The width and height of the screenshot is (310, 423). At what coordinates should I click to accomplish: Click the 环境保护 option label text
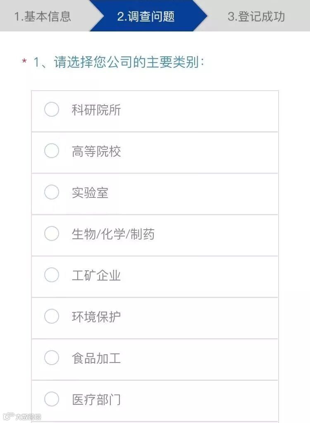pos(96,317)
